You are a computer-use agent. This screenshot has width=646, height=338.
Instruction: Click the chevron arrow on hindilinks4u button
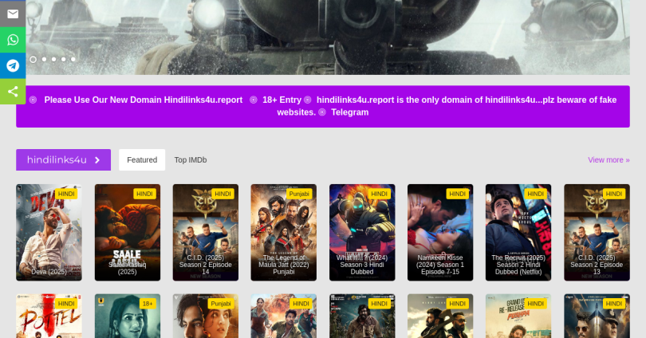pyautogui.click(x=97, y=160)
